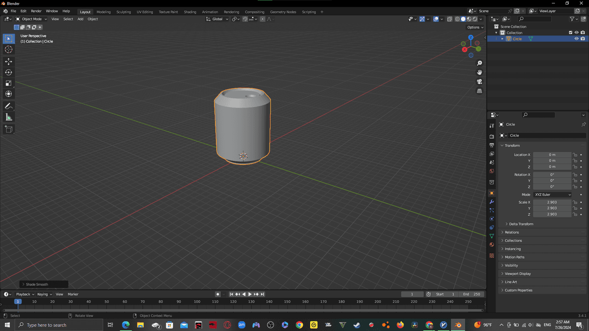Select the Rotate tool in left toolbar
589x331 pixels.
tap(8, 72)
